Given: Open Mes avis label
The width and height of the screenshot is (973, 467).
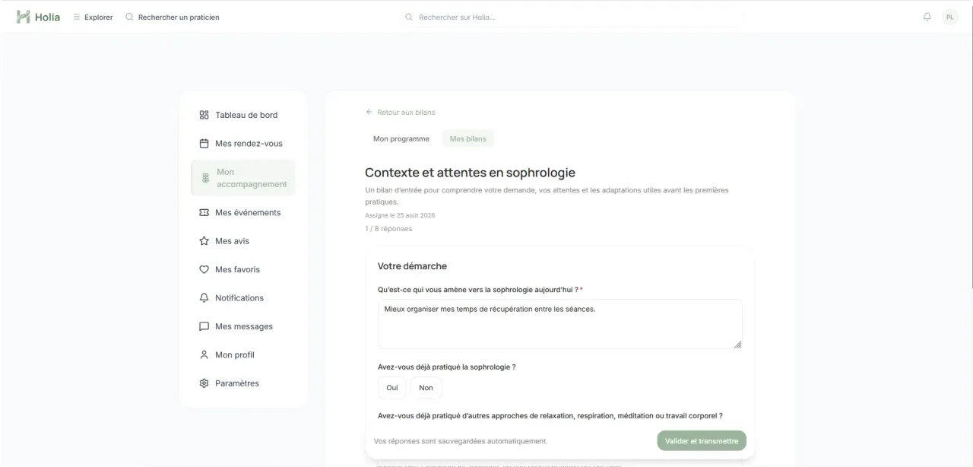Looking at the screenshot, I should [232, 241].
